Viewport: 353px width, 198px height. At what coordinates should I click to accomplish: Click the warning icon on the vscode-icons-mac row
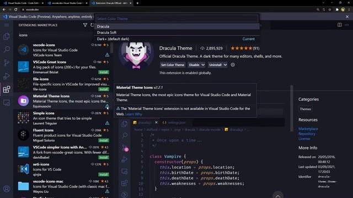pos(107,191)
